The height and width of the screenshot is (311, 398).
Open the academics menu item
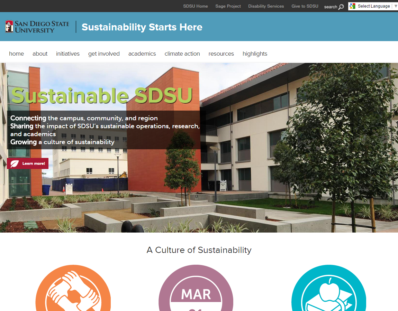(x=142, y=54)
